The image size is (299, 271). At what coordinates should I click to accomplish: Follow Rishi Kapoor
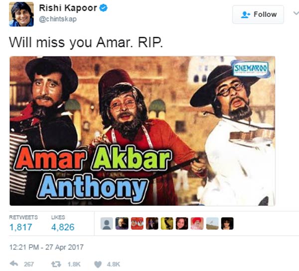pos(258,14)
